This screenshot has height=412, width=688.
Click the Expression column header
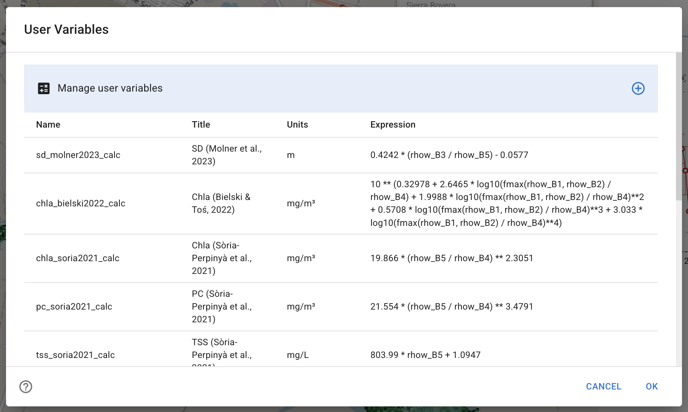point(393,125)
